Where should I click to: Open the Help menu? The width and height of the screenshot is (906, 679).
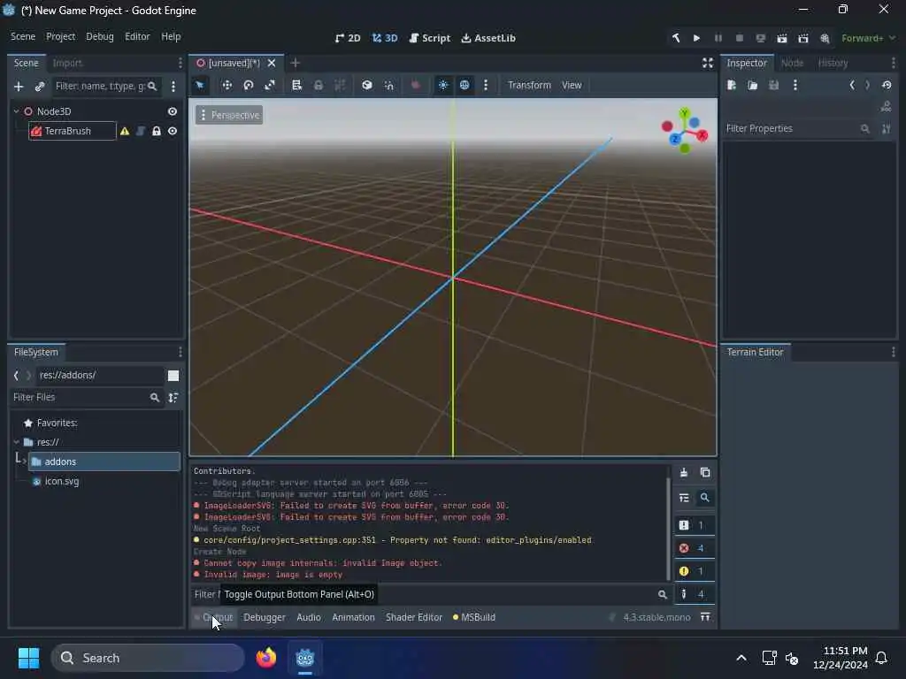[x=171, y=36]
